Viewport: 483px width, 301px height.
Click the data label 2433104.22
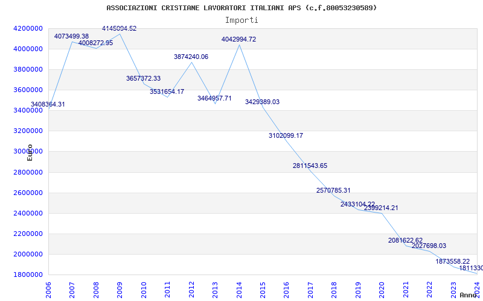tap(357, 204)
